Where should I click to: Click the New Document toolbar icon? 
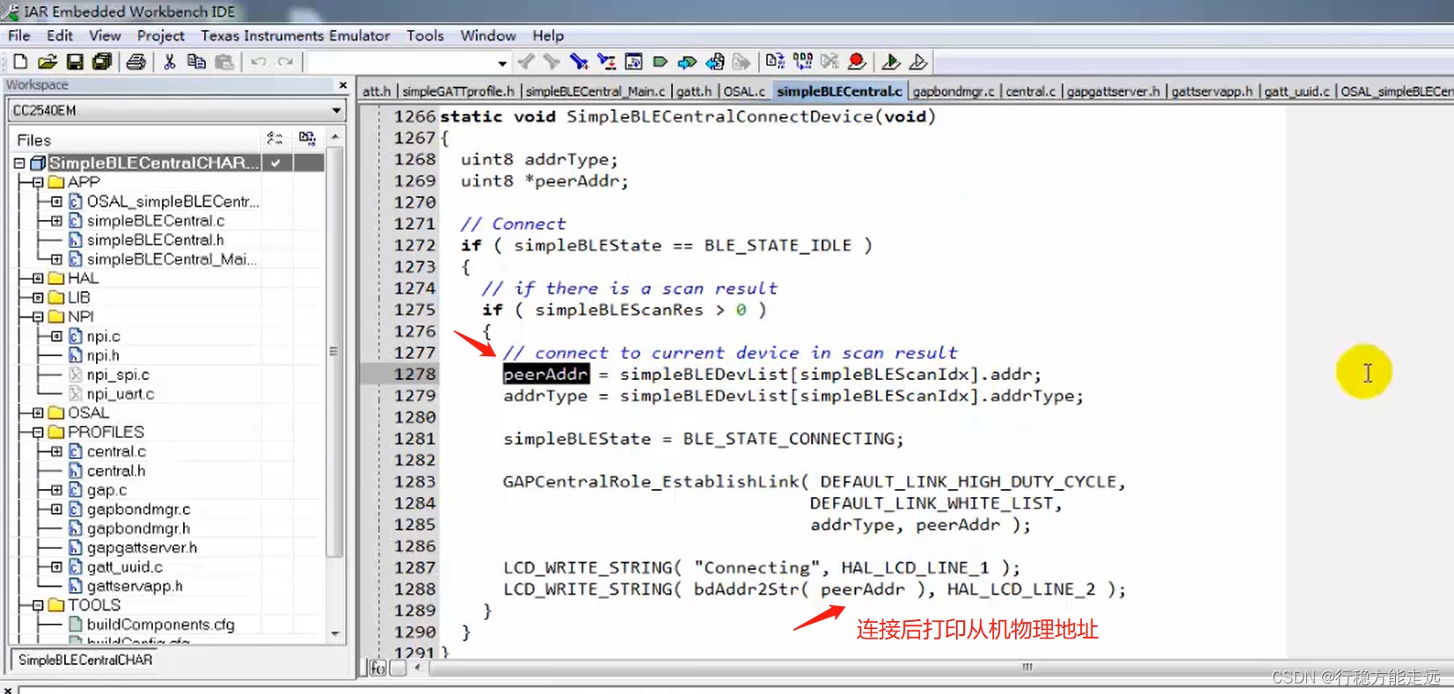(x=20, y=62)
